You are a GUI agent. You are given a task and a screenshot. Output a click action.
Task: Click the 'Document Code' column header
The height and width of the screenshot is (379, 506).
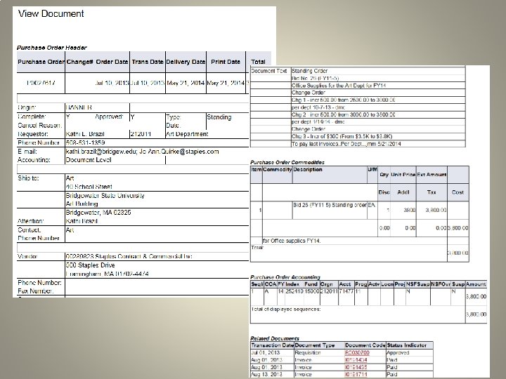point(365,345)
